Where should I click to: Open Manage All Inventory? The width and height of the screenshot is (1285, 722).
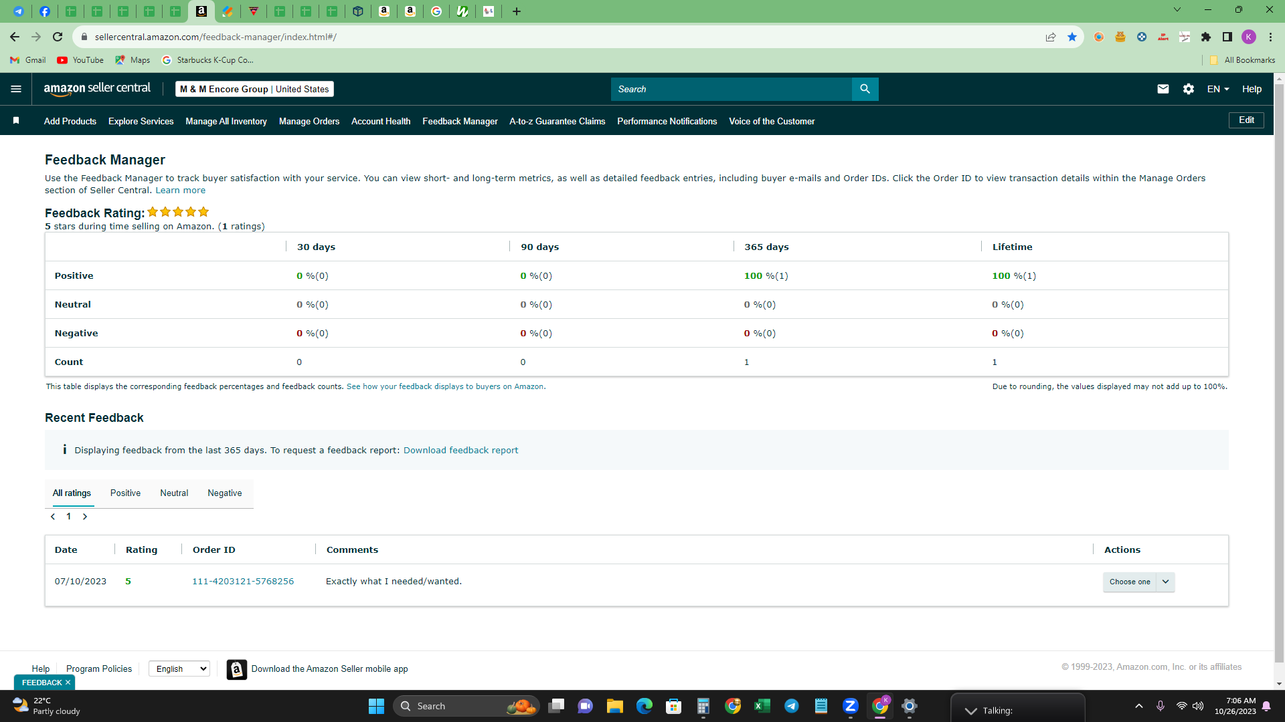point(226,121)
